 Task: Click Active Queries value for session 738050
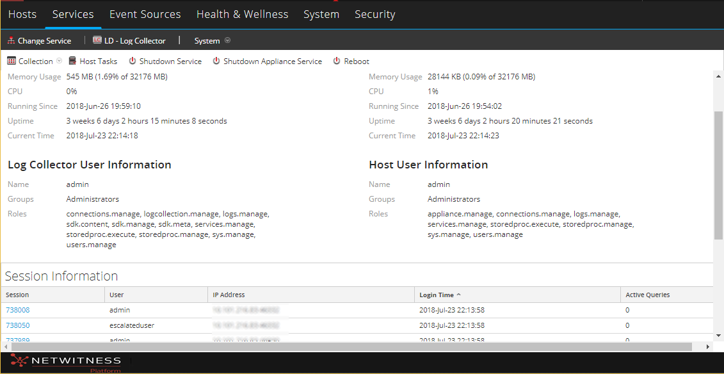[x=627, y=325]
